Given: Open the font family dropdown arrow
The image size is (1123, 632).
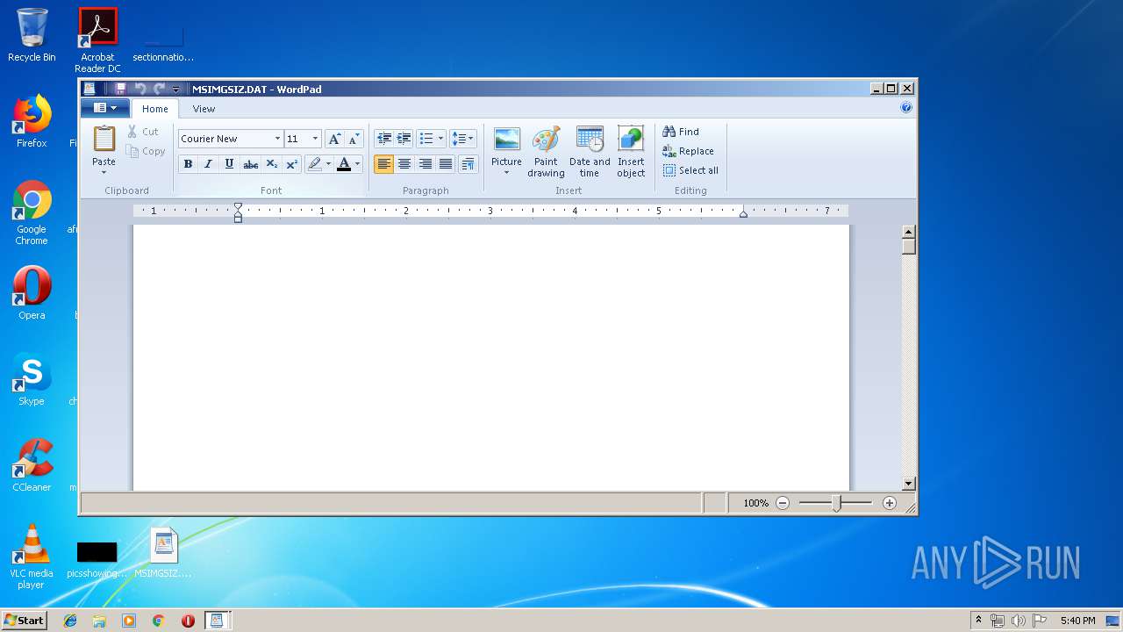Looking at the screenshot, I should [277, 139].
